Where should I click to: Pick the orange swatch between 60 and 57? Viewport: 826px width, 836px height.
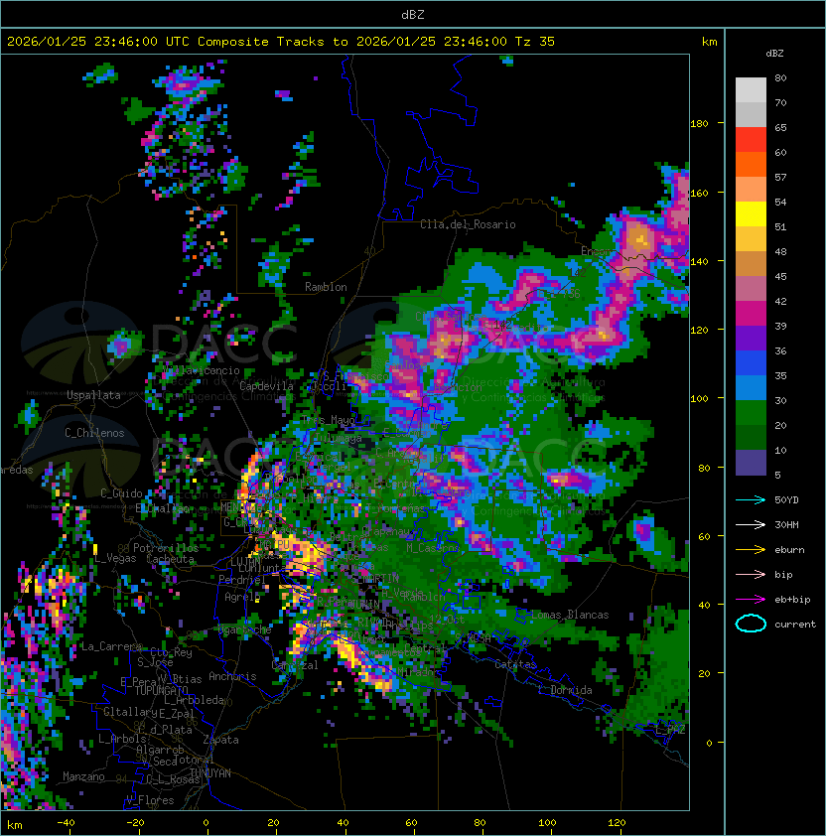[x=751, y=165]
